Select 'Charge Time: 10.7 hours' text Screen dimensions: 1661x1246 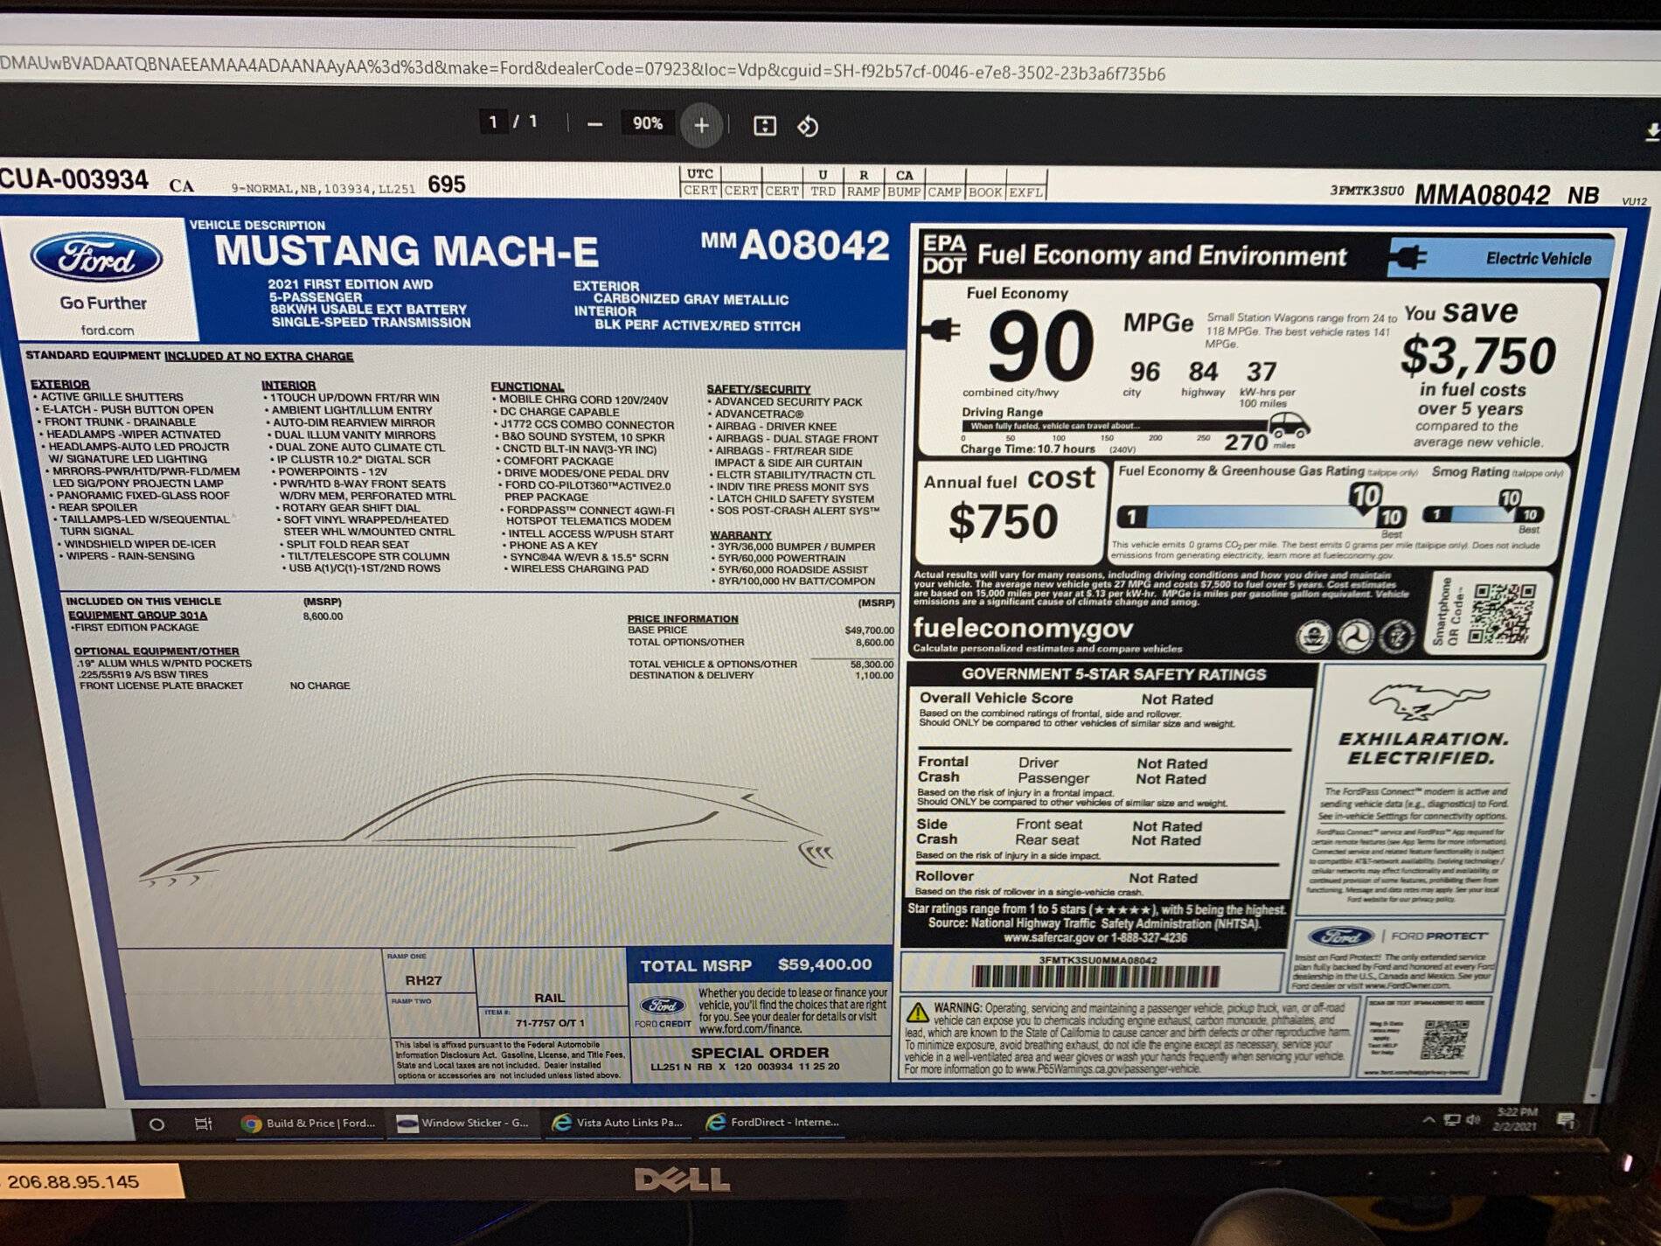pyautogui.click(x=1027, y=449)
